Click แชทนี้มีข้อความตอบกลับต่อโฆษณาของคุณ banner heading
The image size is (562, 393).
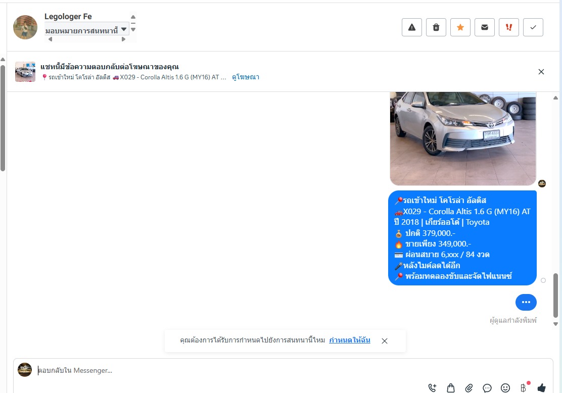coord(110,67)
